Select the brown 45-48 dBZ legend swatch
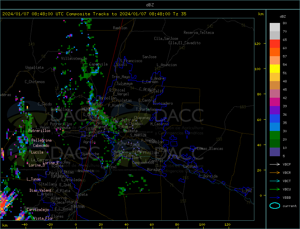The height and width of the screenshot is (229, 300). [x=275, y=85]
